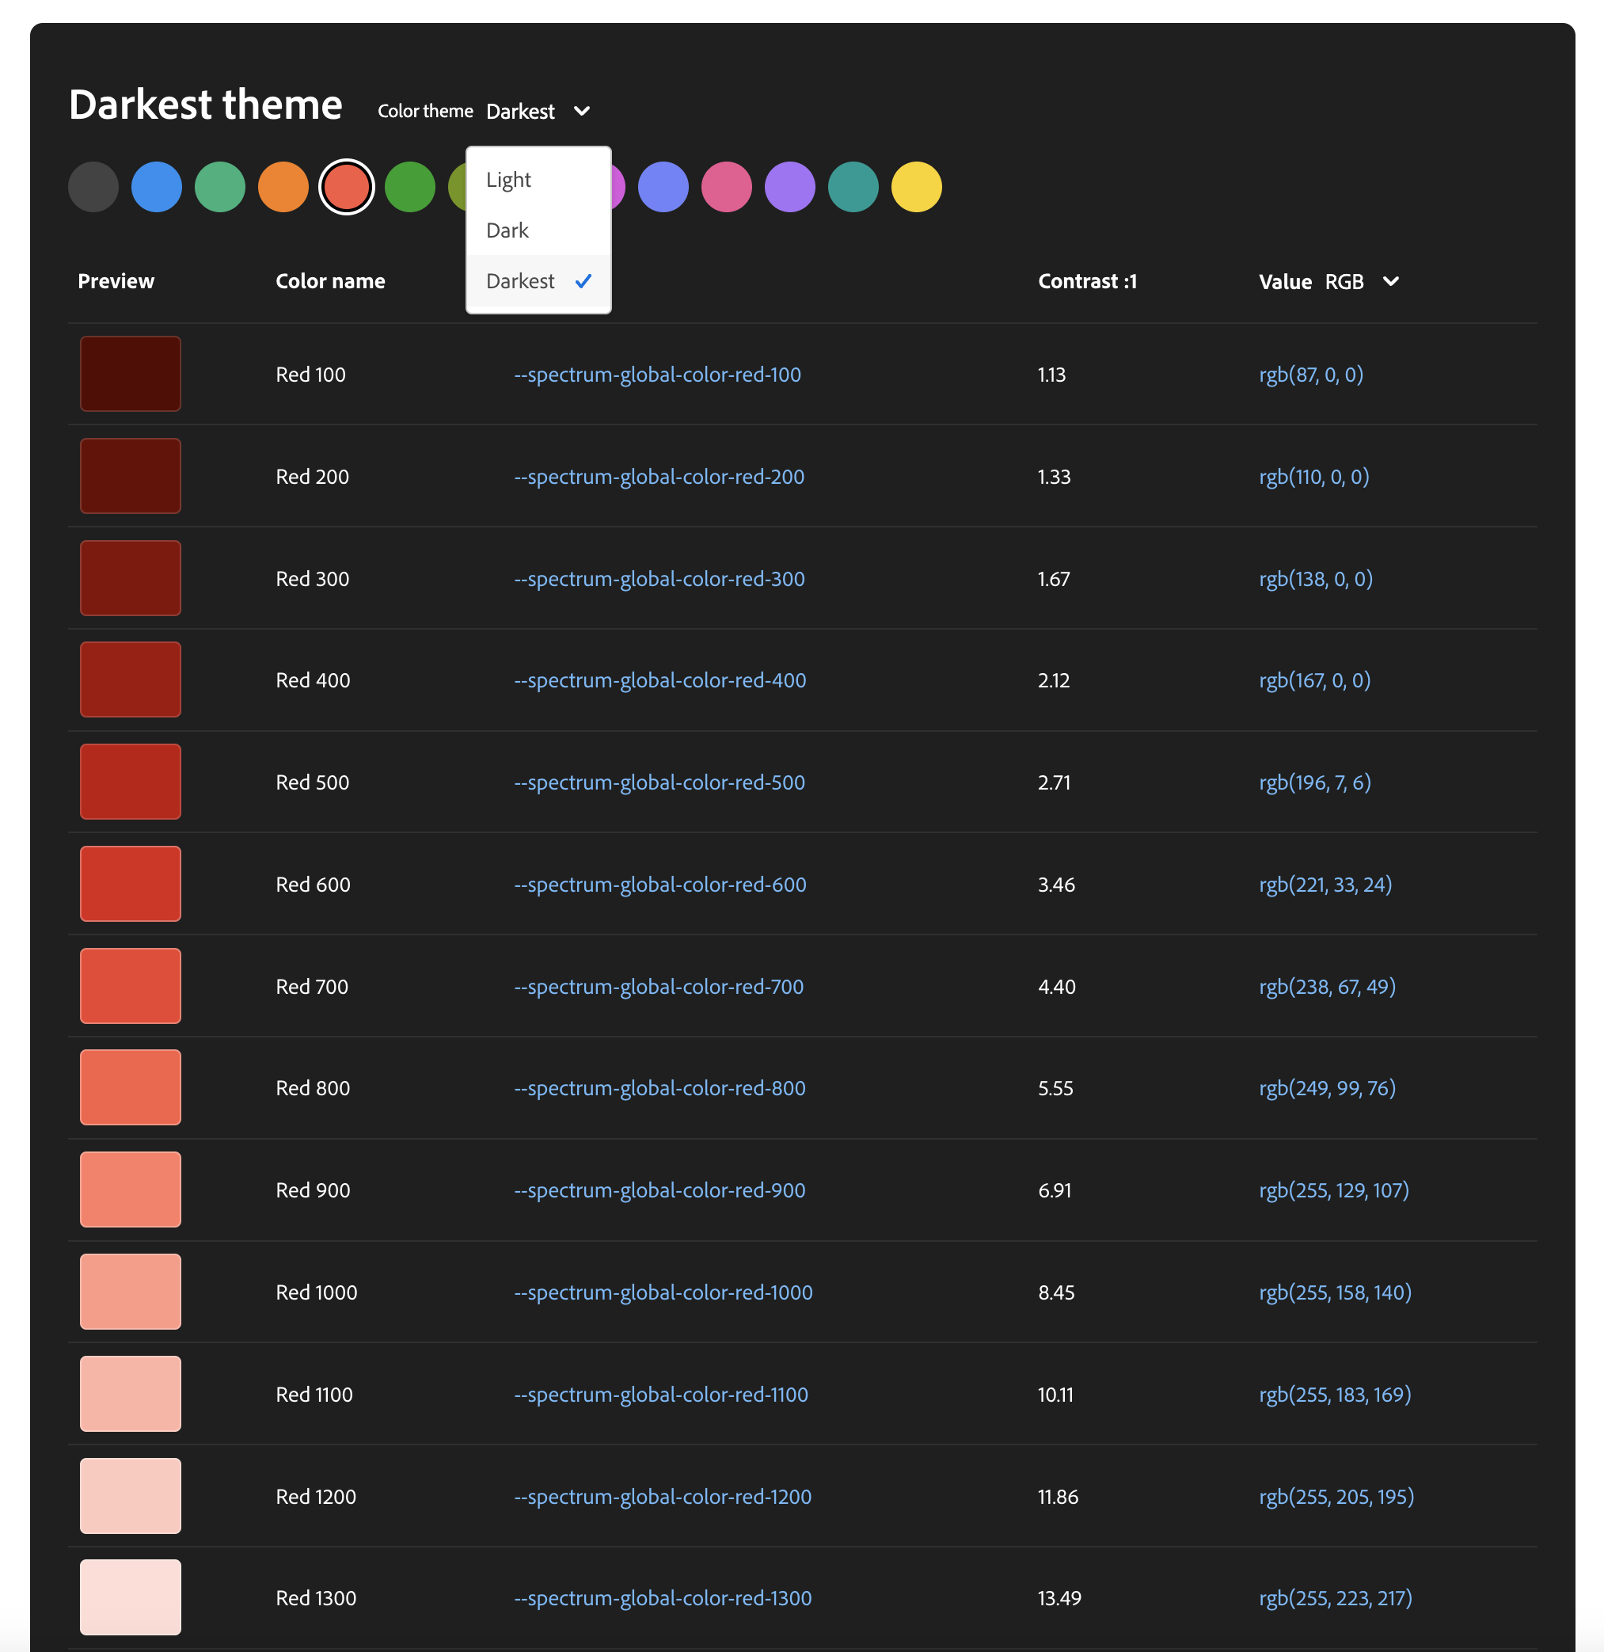Viewport: 1604px width, 1652px height.
Task: Click the Red 400 preview swatch
Action: tap(131, 680)
